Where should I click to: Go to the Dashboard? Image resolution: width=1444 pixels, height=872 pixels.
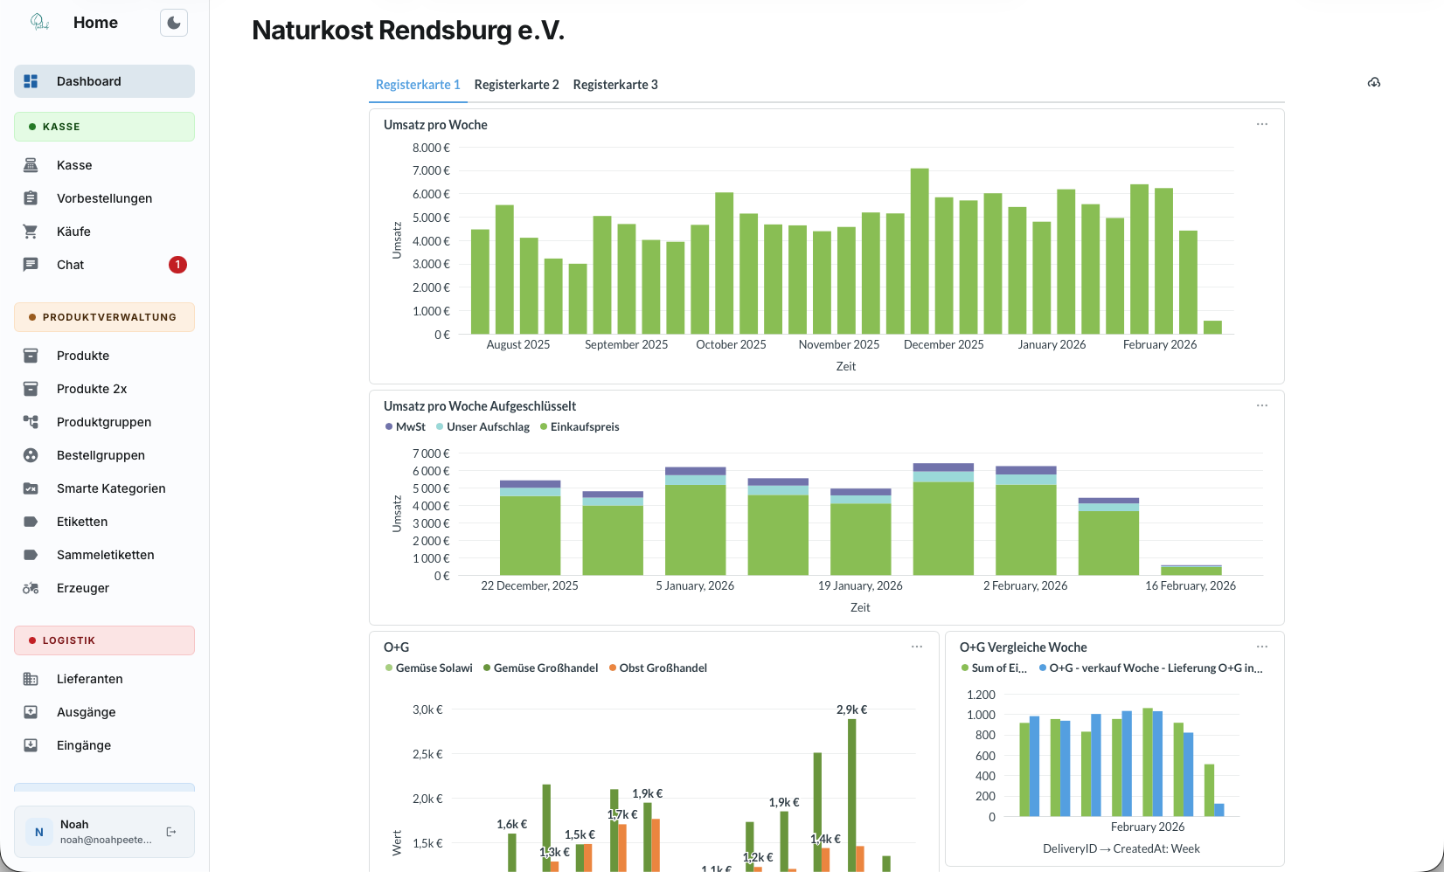click(x=89, y=80)
